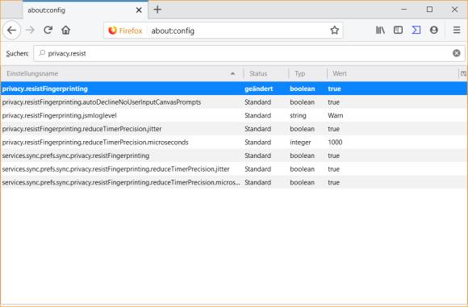
Task: Sort by the Wert column header
Action: click(392, 73)
